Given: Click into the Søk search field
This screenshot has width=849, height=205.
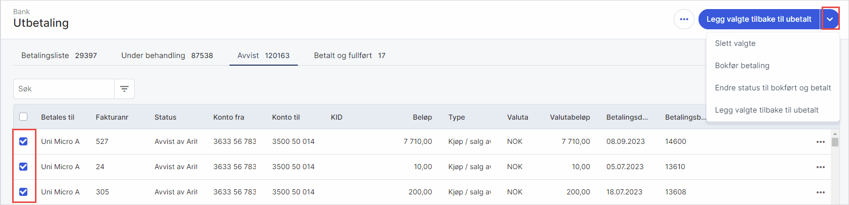Looking at the screenshot, I should click(63, 89).
